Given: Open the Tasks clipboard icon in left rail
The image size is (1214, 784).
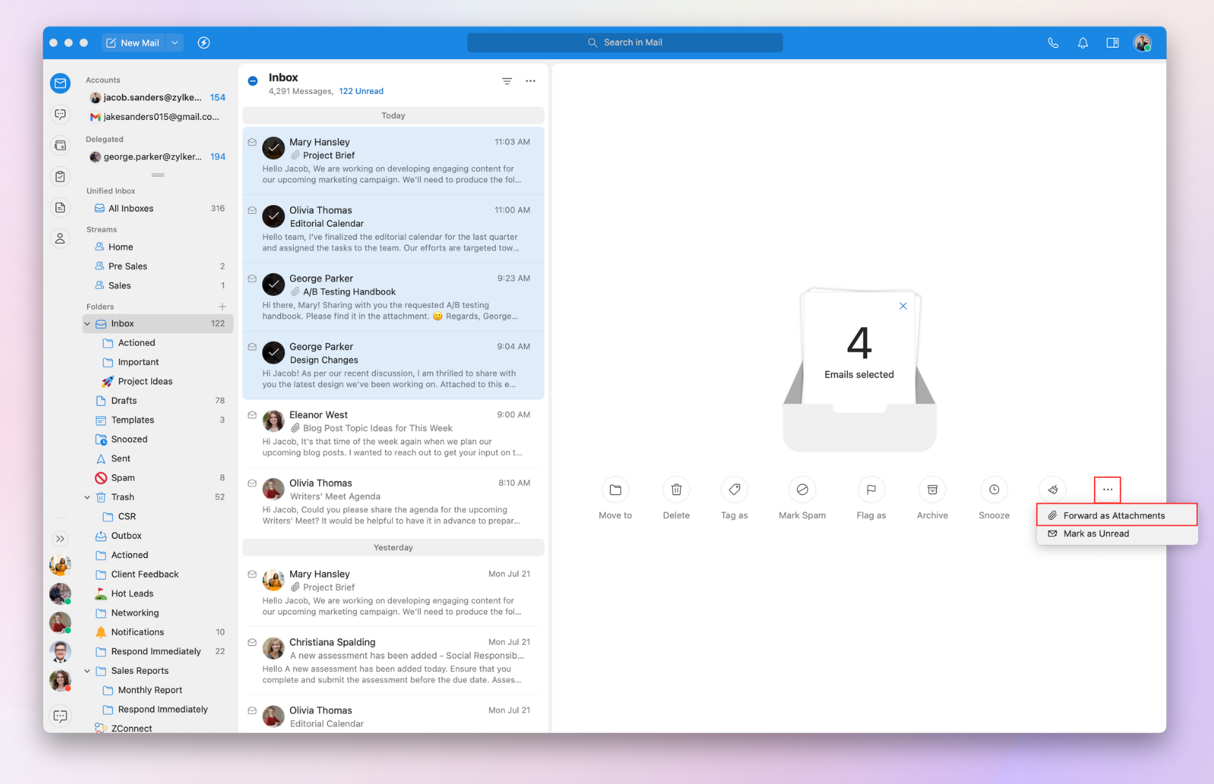Looking at the screenshot, I should point(60,176).
